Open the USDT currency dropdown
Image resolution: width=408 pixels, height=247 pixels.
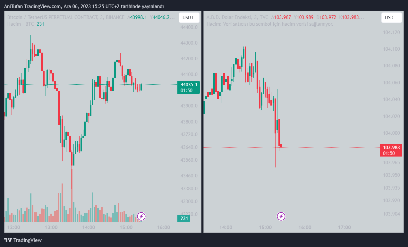click(189, 18)
